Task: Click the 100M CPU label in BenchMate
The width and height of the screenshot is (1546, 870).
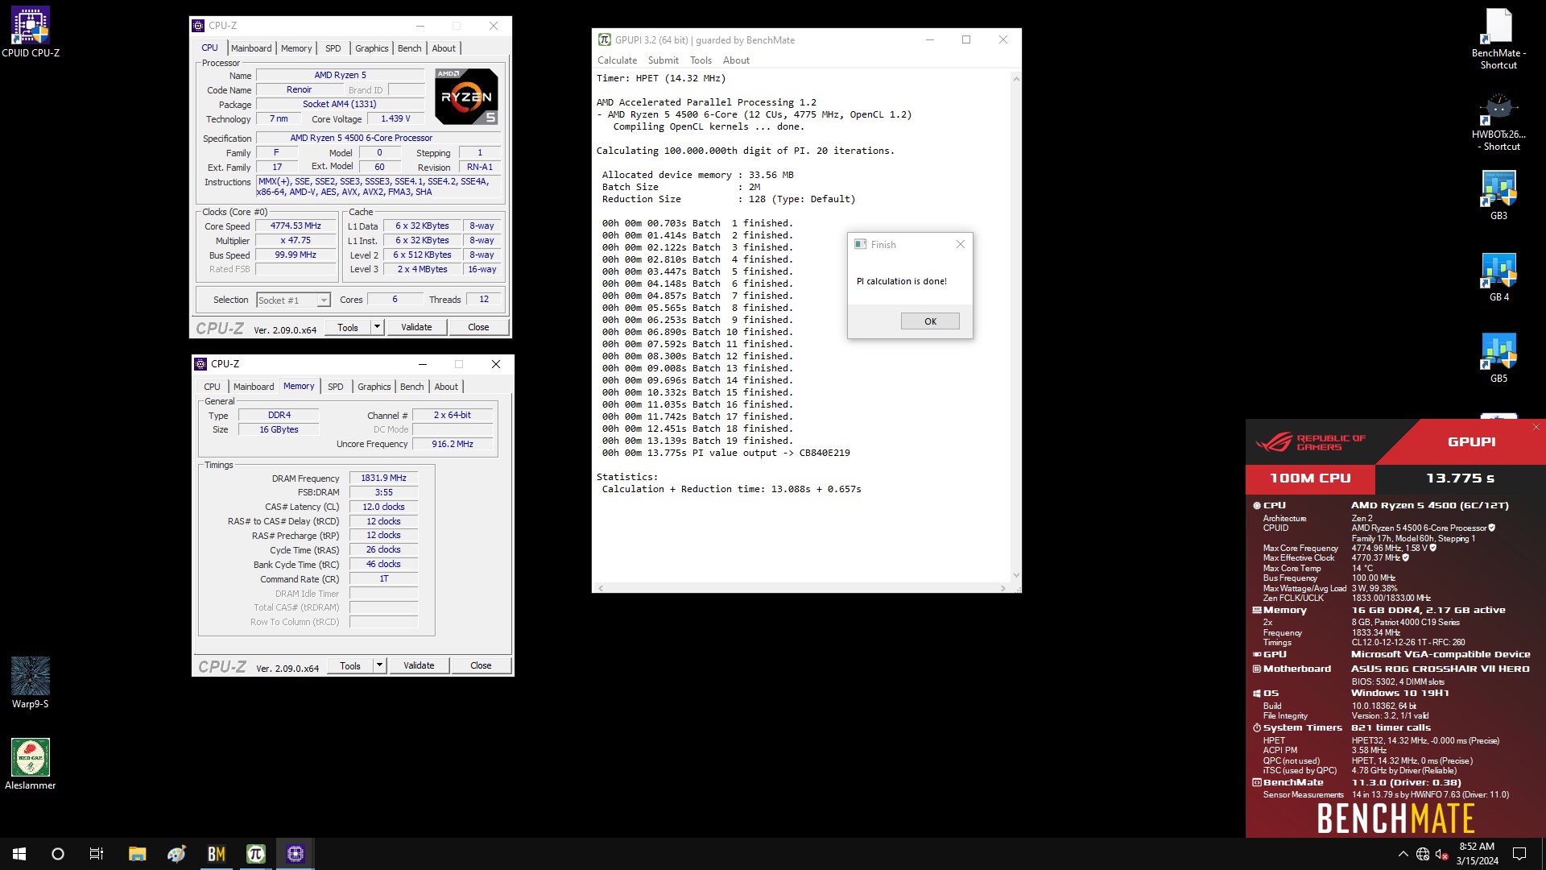Action: pyautogui.click(x=1310, y=478)
